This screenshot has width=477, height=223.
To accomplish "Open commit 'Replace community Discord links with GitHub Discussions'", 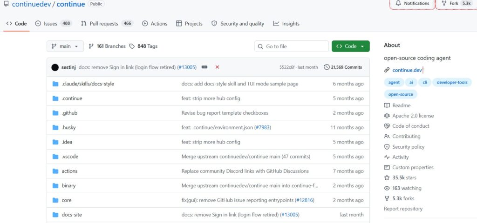I will coord(245,171).
